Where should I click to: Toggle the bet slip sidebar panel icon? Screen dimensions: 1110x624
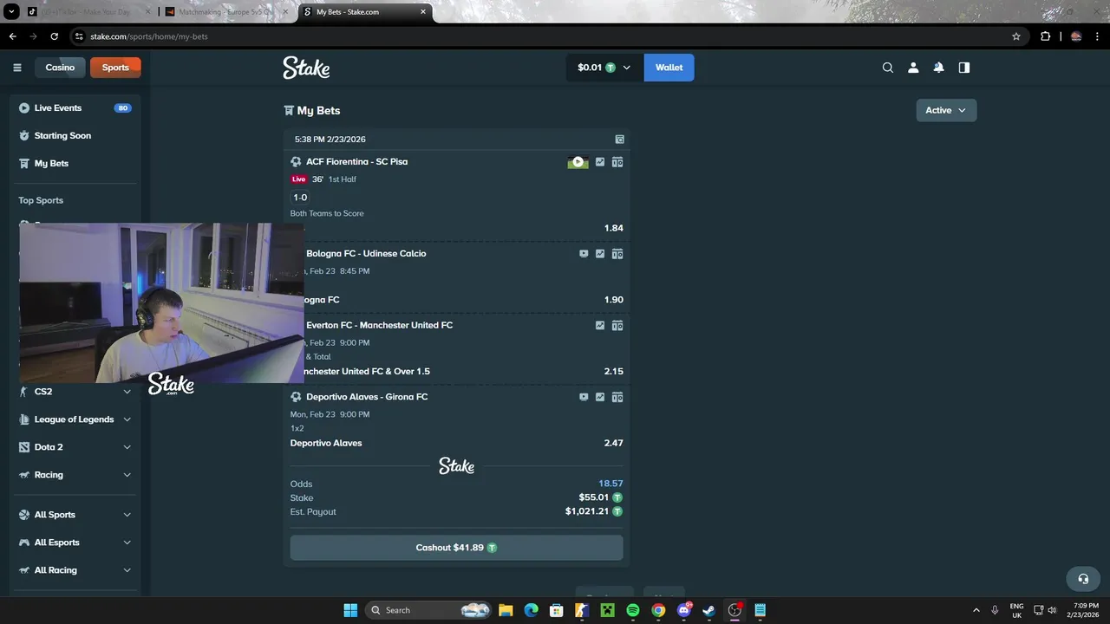[964, 68]
